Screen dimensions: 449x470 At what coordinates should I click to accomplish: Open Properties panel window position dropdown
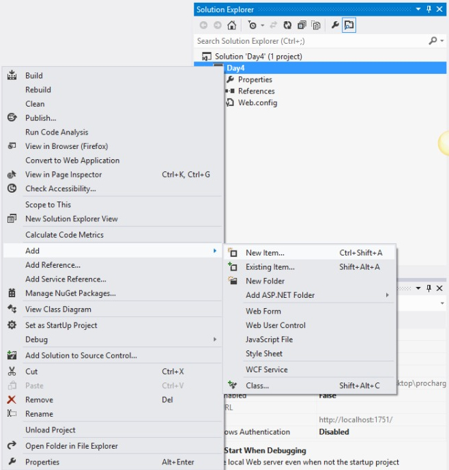(x=418, y=288)
